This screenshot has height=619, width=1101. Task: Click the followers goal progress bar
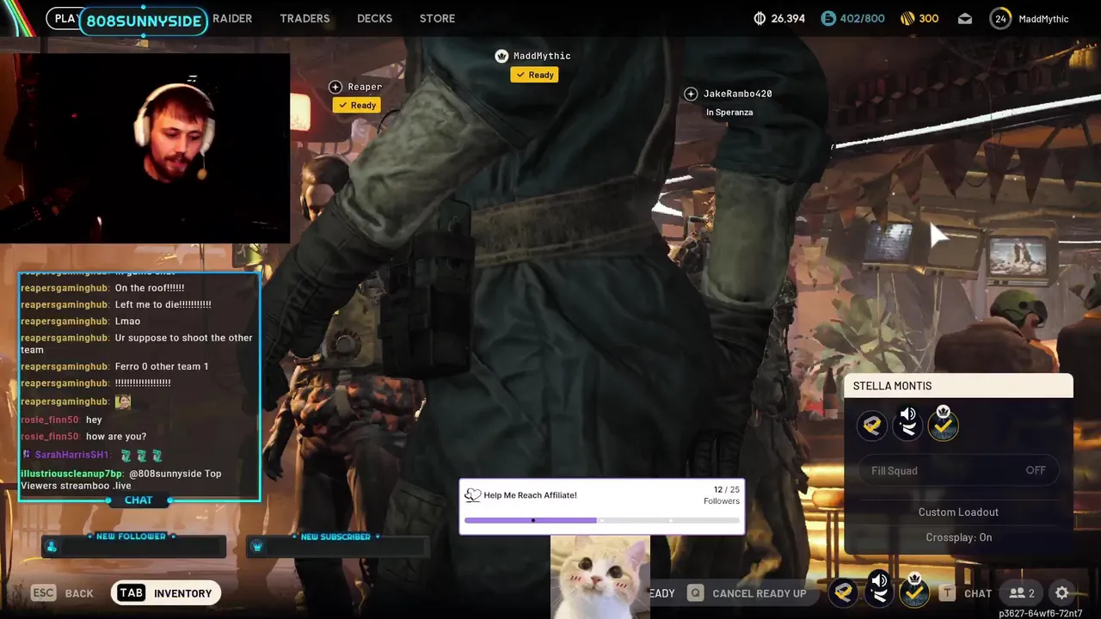[602, 520]
